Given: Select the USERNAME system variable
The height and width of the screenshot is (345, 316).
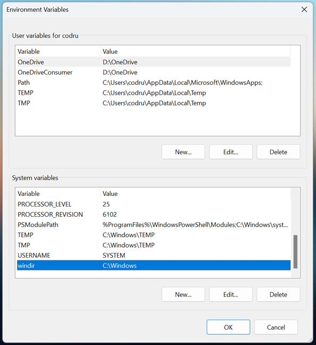Looking at the screenshot, I should 154,256.
